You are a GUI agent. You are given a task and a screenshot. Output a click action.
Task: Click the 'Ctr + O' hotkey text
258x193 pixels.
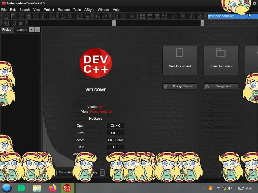click(116, 126)
